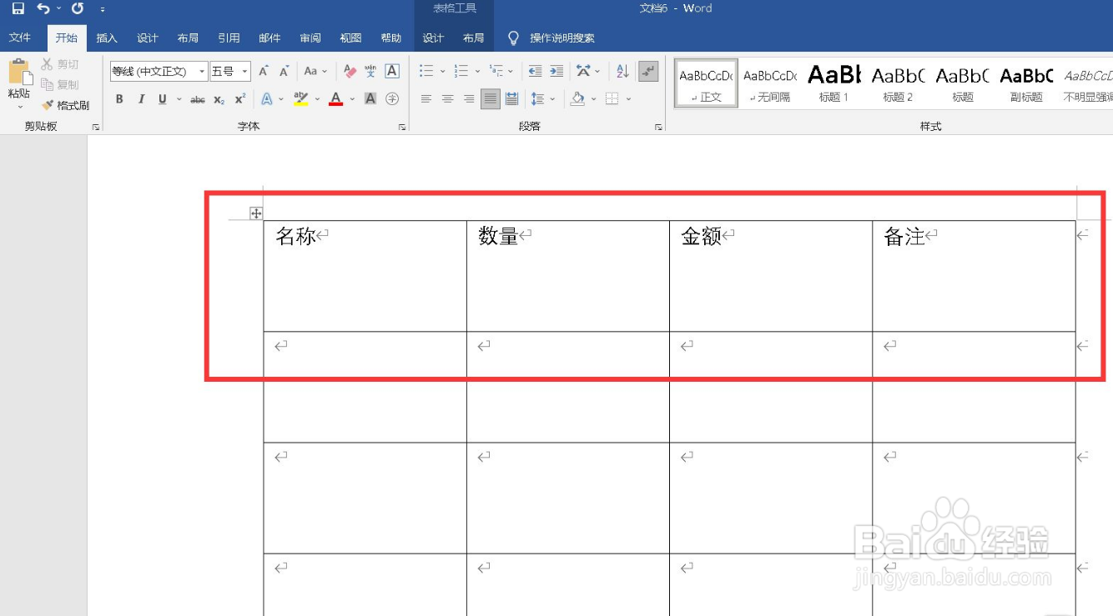Click the Borders grid icon
The image size is (1113, 616).
click(612, 99)
